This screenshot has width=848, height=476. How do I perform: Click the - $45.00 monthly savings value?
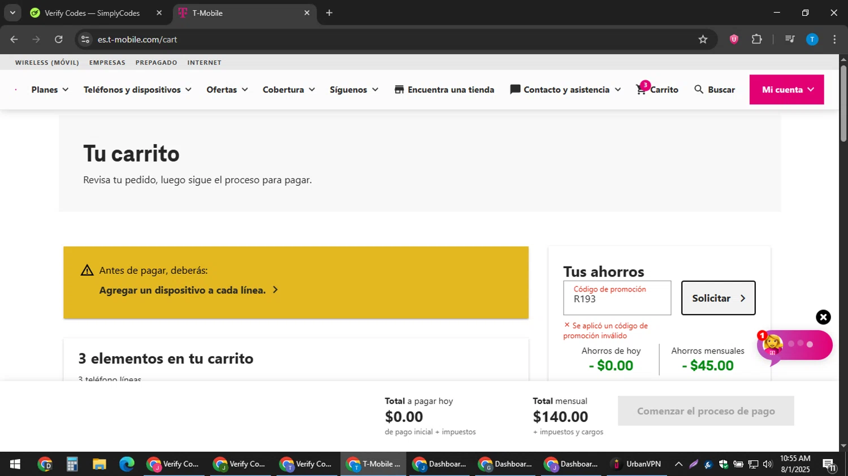[x=708, y=365]
